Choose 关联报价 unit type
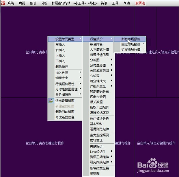179x177 pixels. coord(98,146)
